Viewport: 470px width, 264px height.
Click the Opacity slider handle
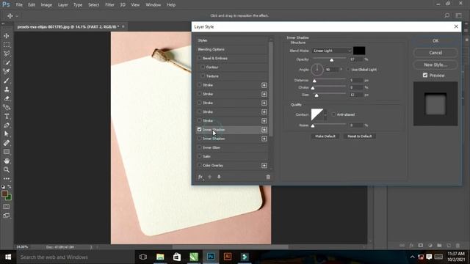click(331, 60)
